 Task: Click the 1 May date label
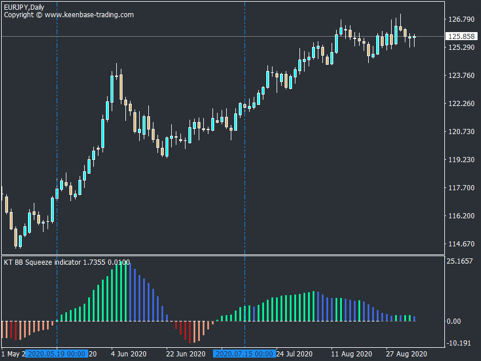(x=13, y=354)
